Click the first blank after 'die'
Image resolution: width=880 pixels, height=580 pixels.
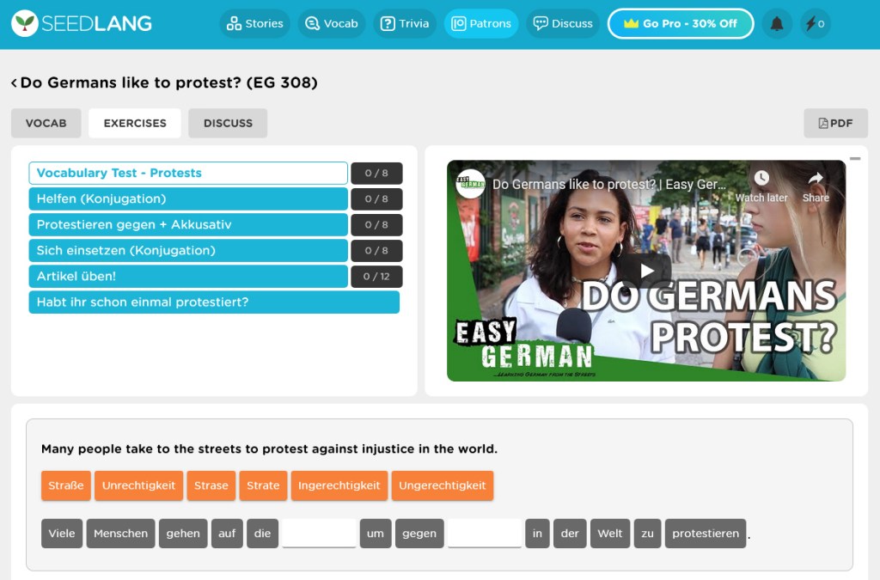click(319, 533)
